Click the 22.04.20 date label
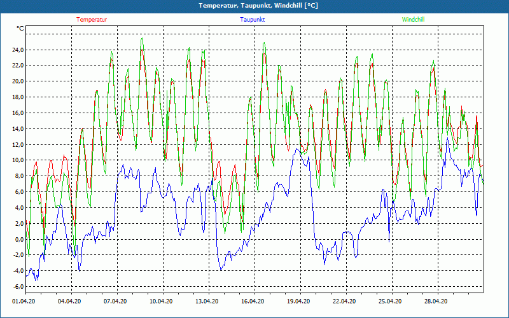The image size is (509, 318). coord(344,301)
